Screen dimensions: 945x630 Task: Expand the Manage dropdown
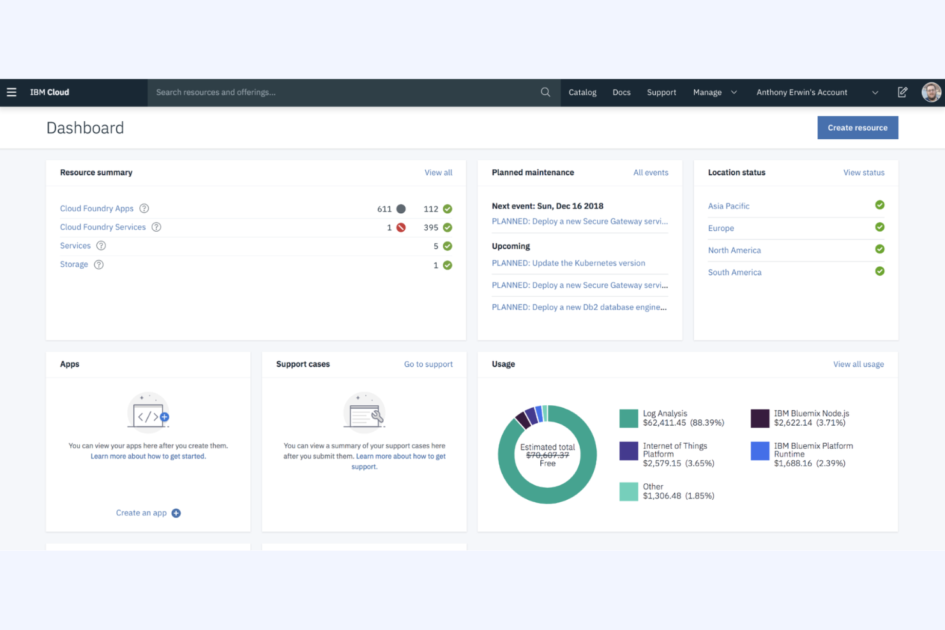(714, 92)
